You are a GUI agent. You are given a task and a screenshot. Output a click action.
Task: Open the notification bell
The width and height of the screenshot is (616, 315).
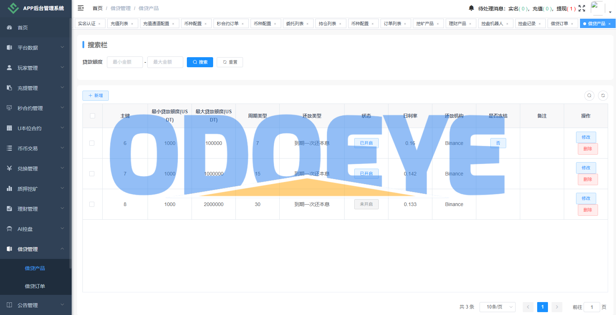(471, 8)
